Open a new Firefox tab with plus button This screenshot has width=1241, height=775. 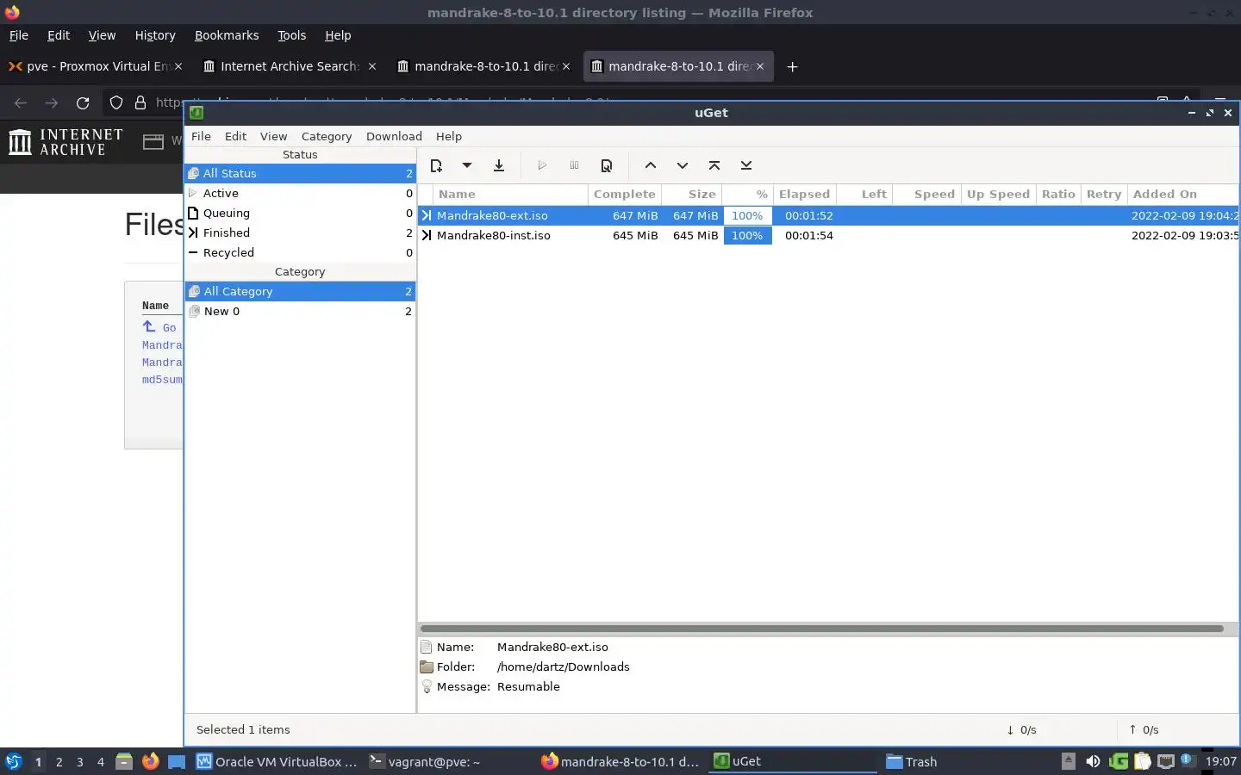792,66
